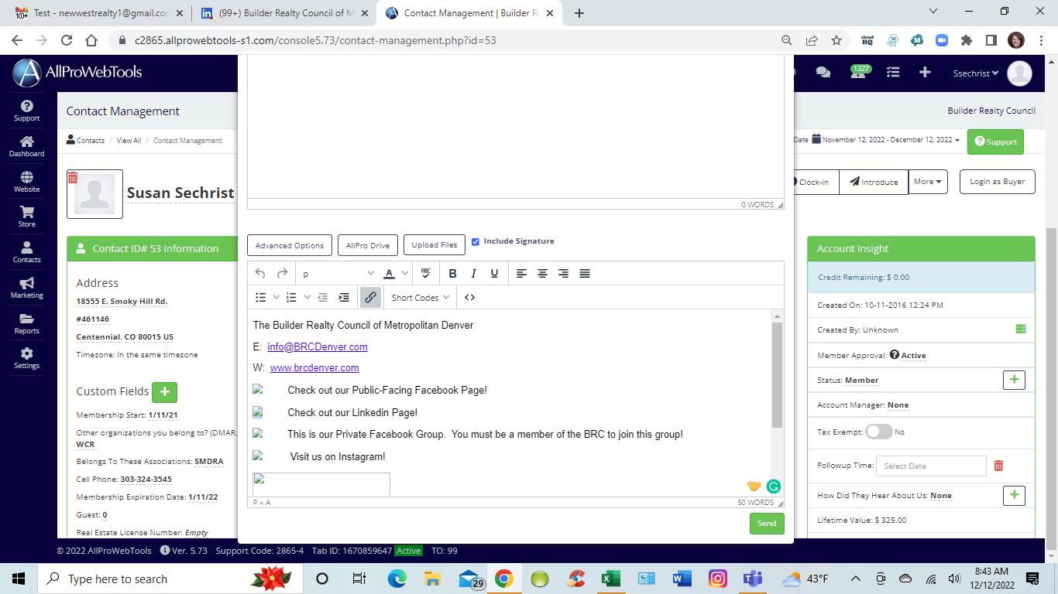Delete contact with red trash icon by photo
This screenshot has height=594, width=1058.
coord(73,178)
